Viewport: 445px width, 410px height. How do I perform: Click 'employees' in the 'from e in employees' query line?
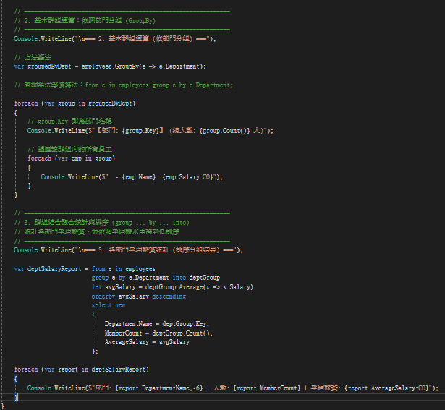[140, 269]
